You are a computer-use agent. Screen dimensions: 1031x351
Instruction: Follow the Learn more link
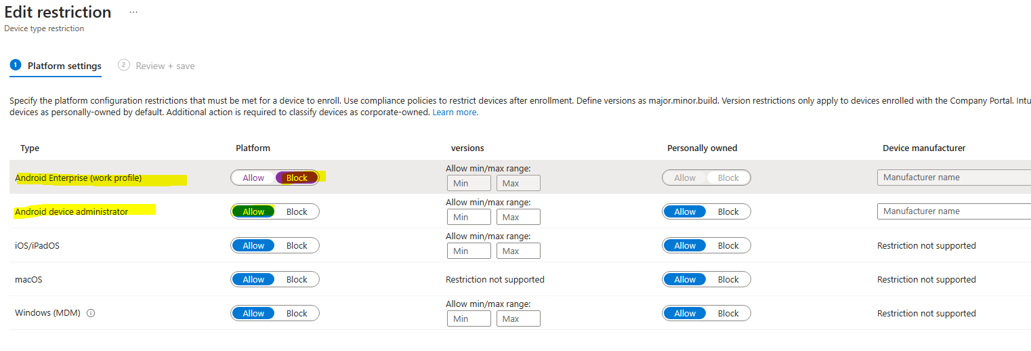[455, 112]
